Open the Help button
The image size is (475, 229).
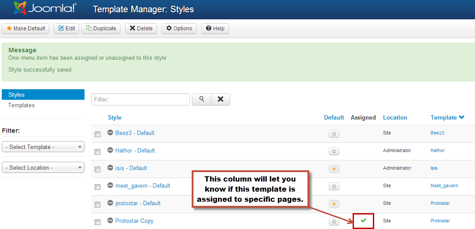[x=215, y=29]
